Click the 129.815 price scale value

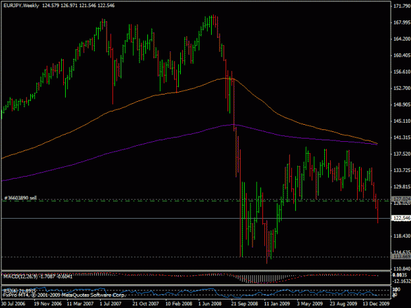tap(402, 187)
